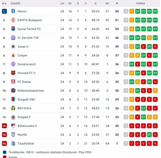Open the Dunaharaszti team page
The image size is (161, 158).
pos(27,64)
